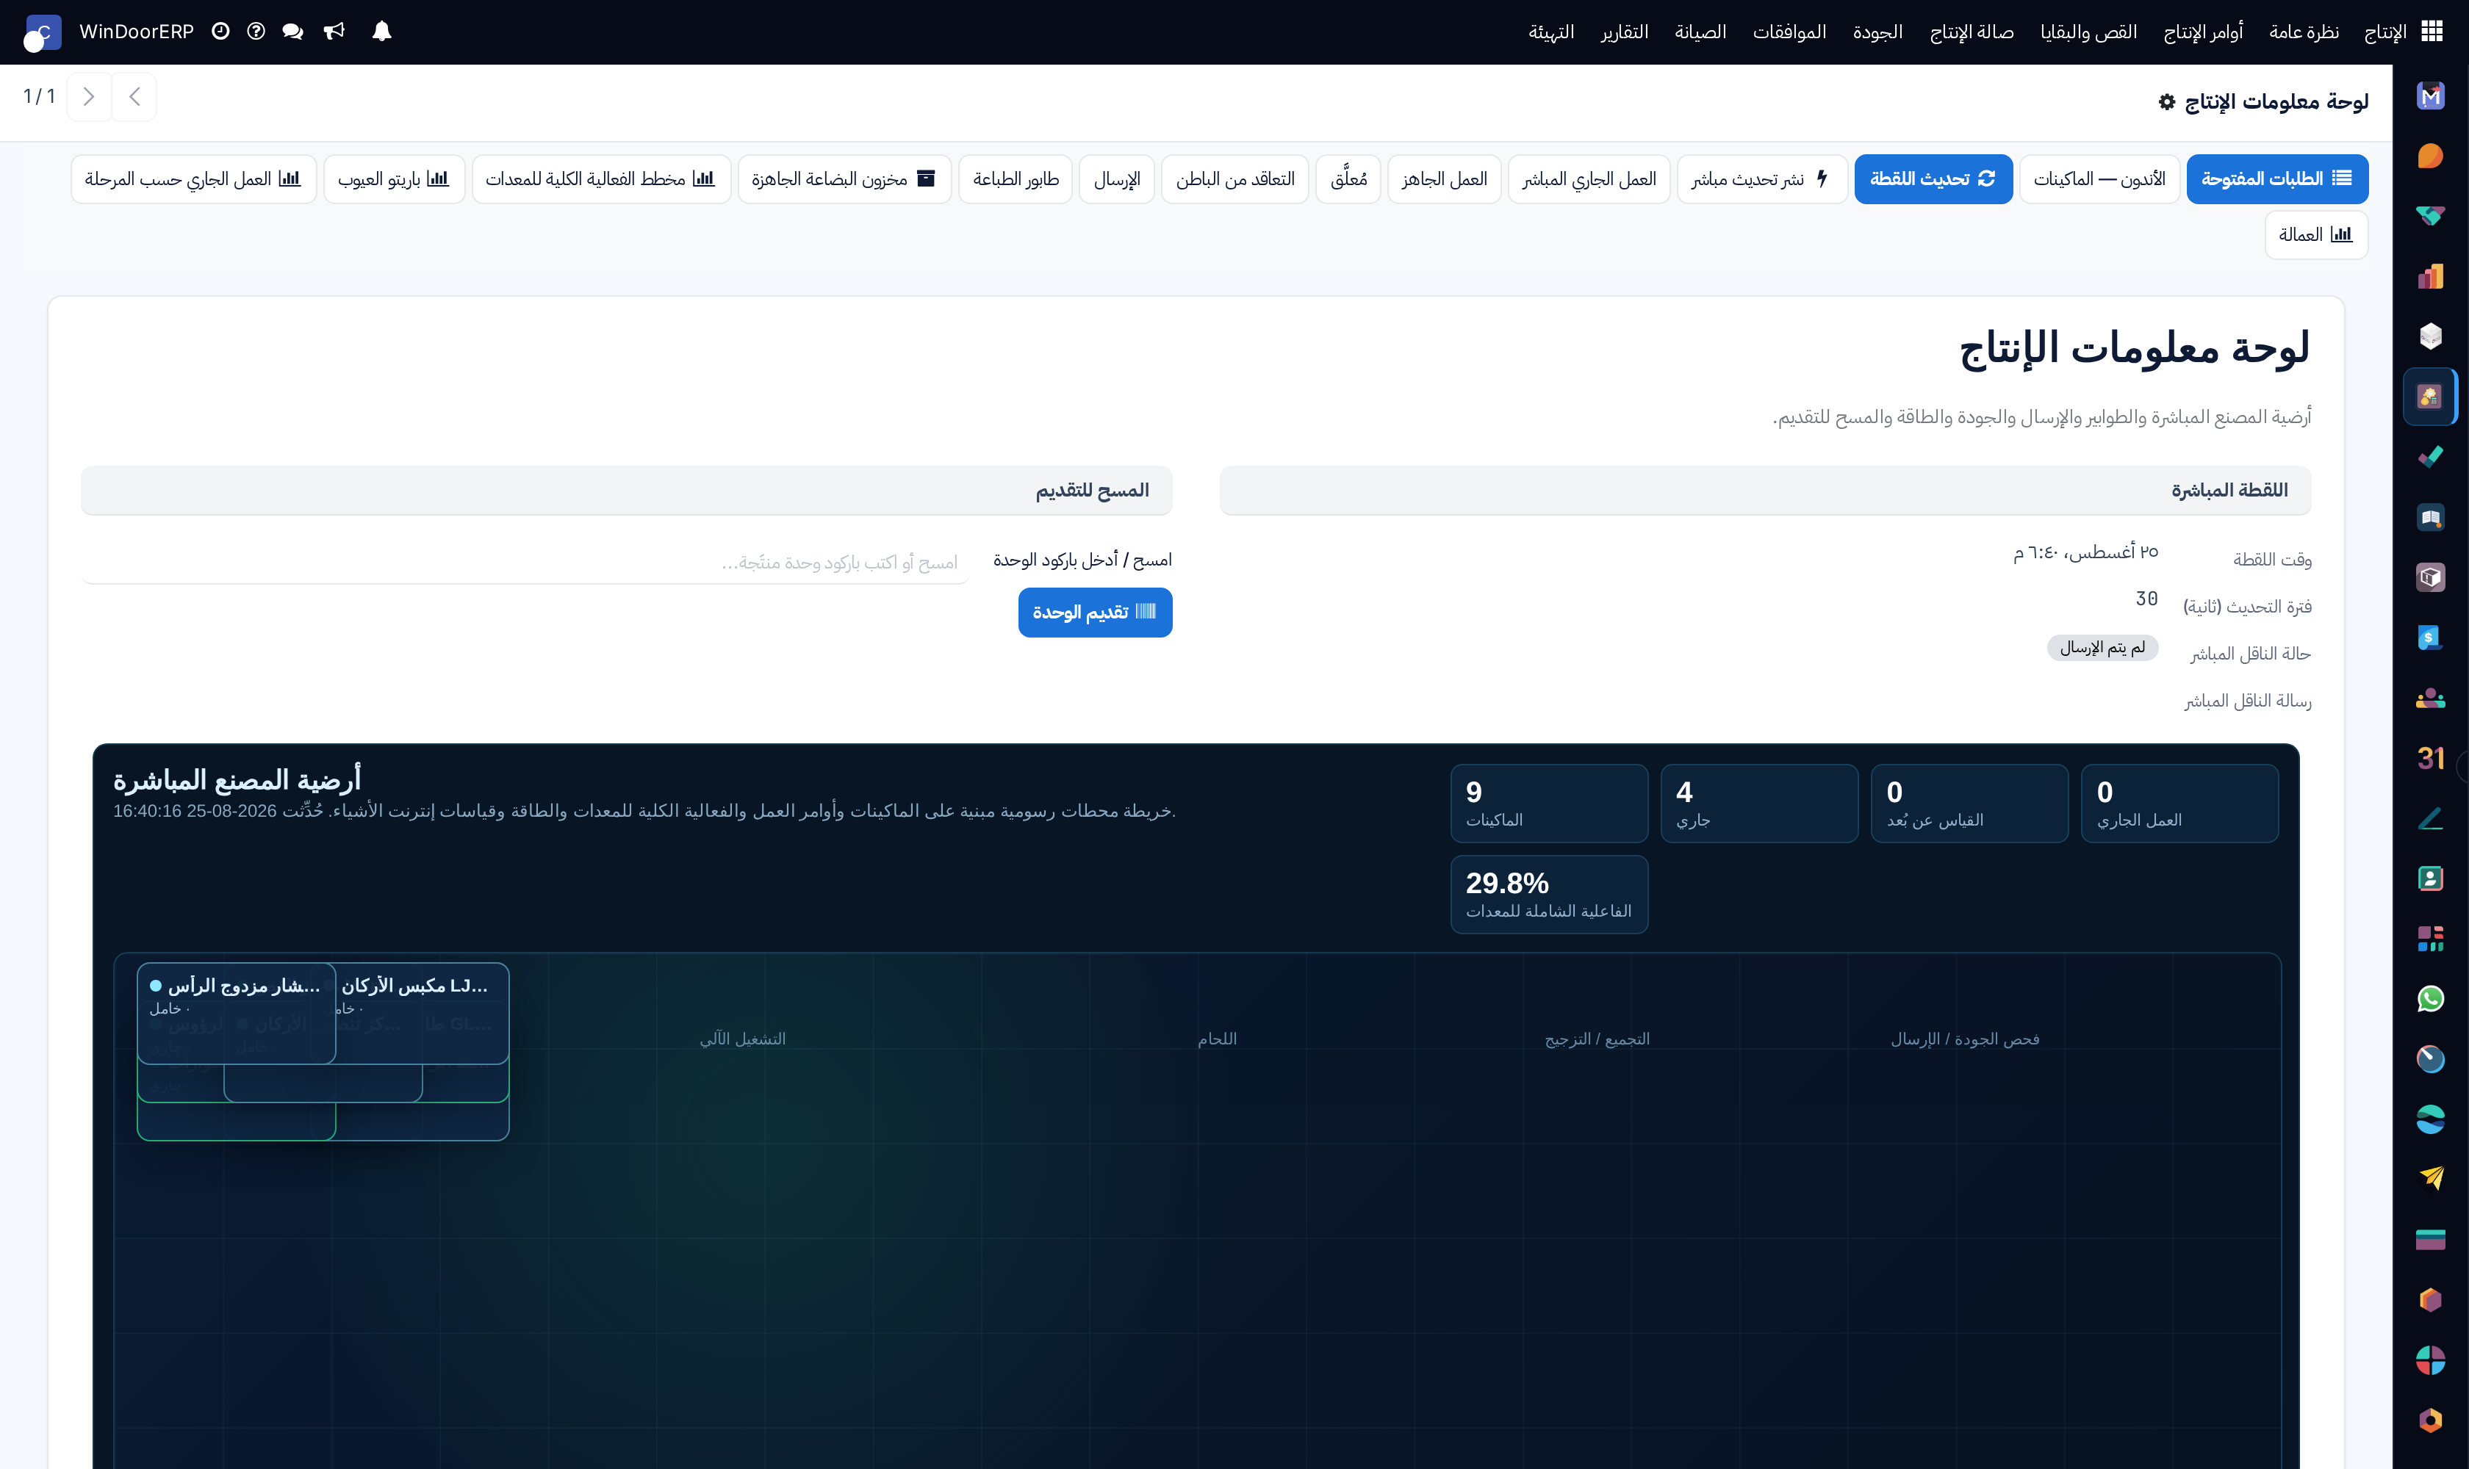Open the WhatsApp app icon
The image size is (2469, 1469).
(2429, 999)
